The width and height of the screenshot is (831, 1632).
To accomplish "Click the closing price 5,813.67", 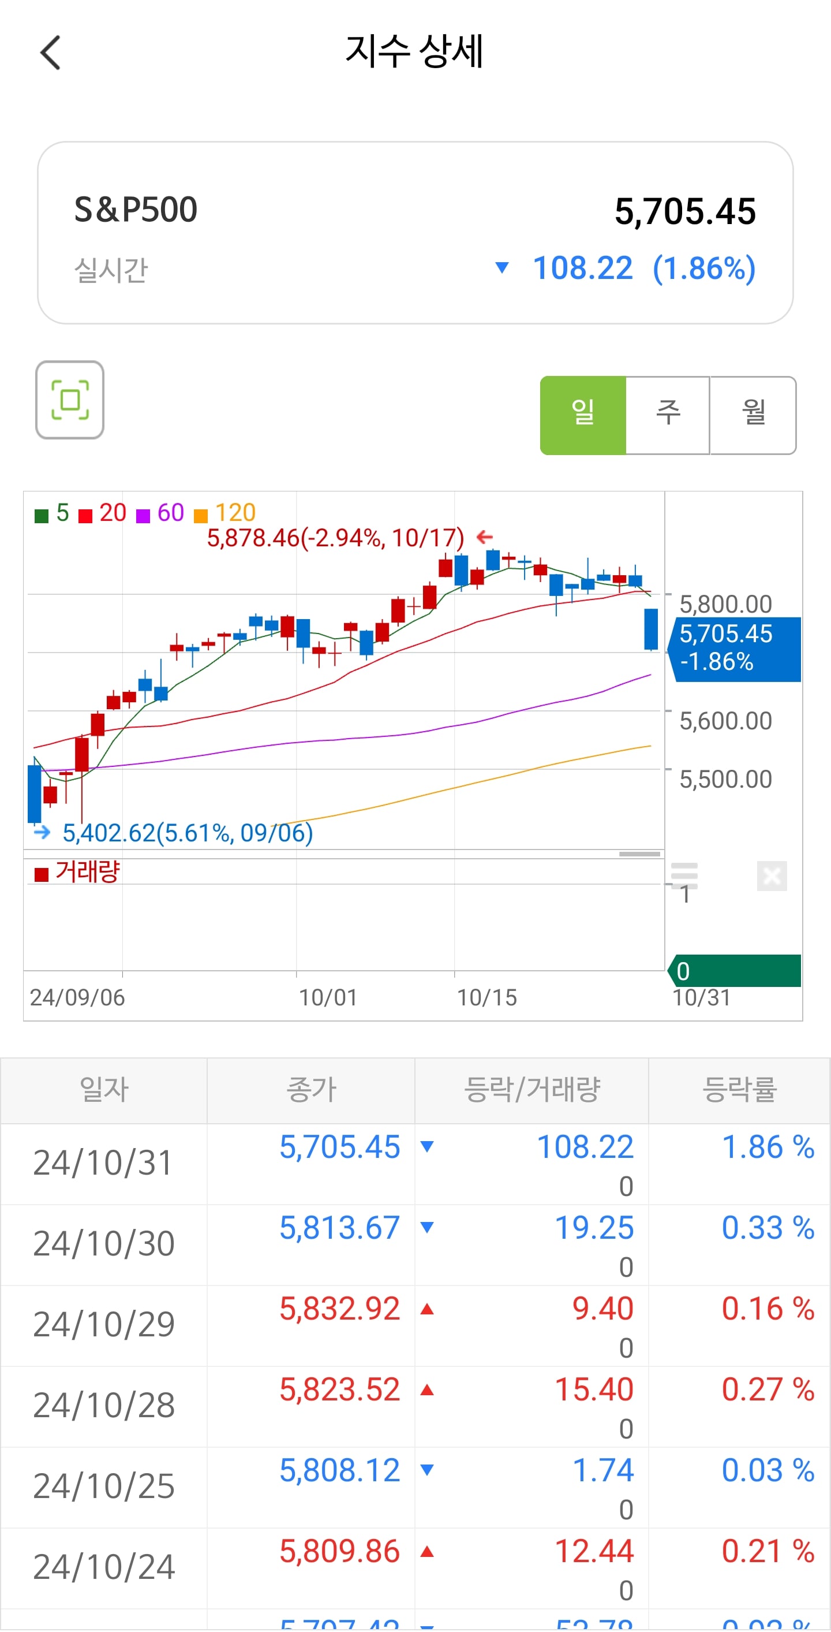I will 340,1228.
